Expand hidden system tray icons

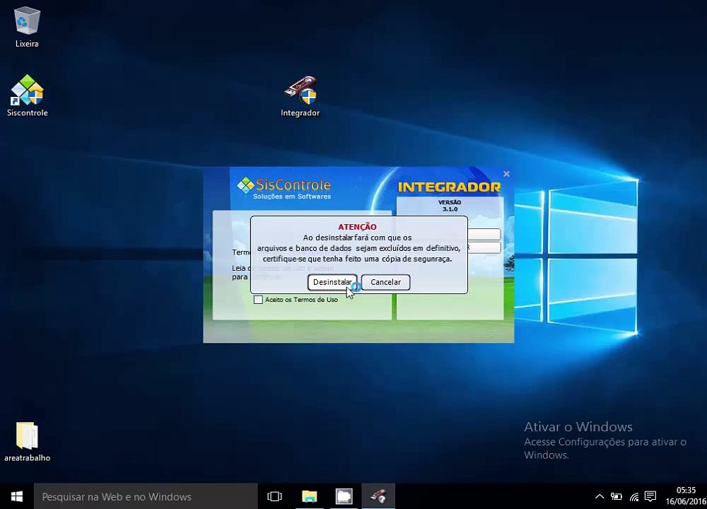click(x=600, y=496)
